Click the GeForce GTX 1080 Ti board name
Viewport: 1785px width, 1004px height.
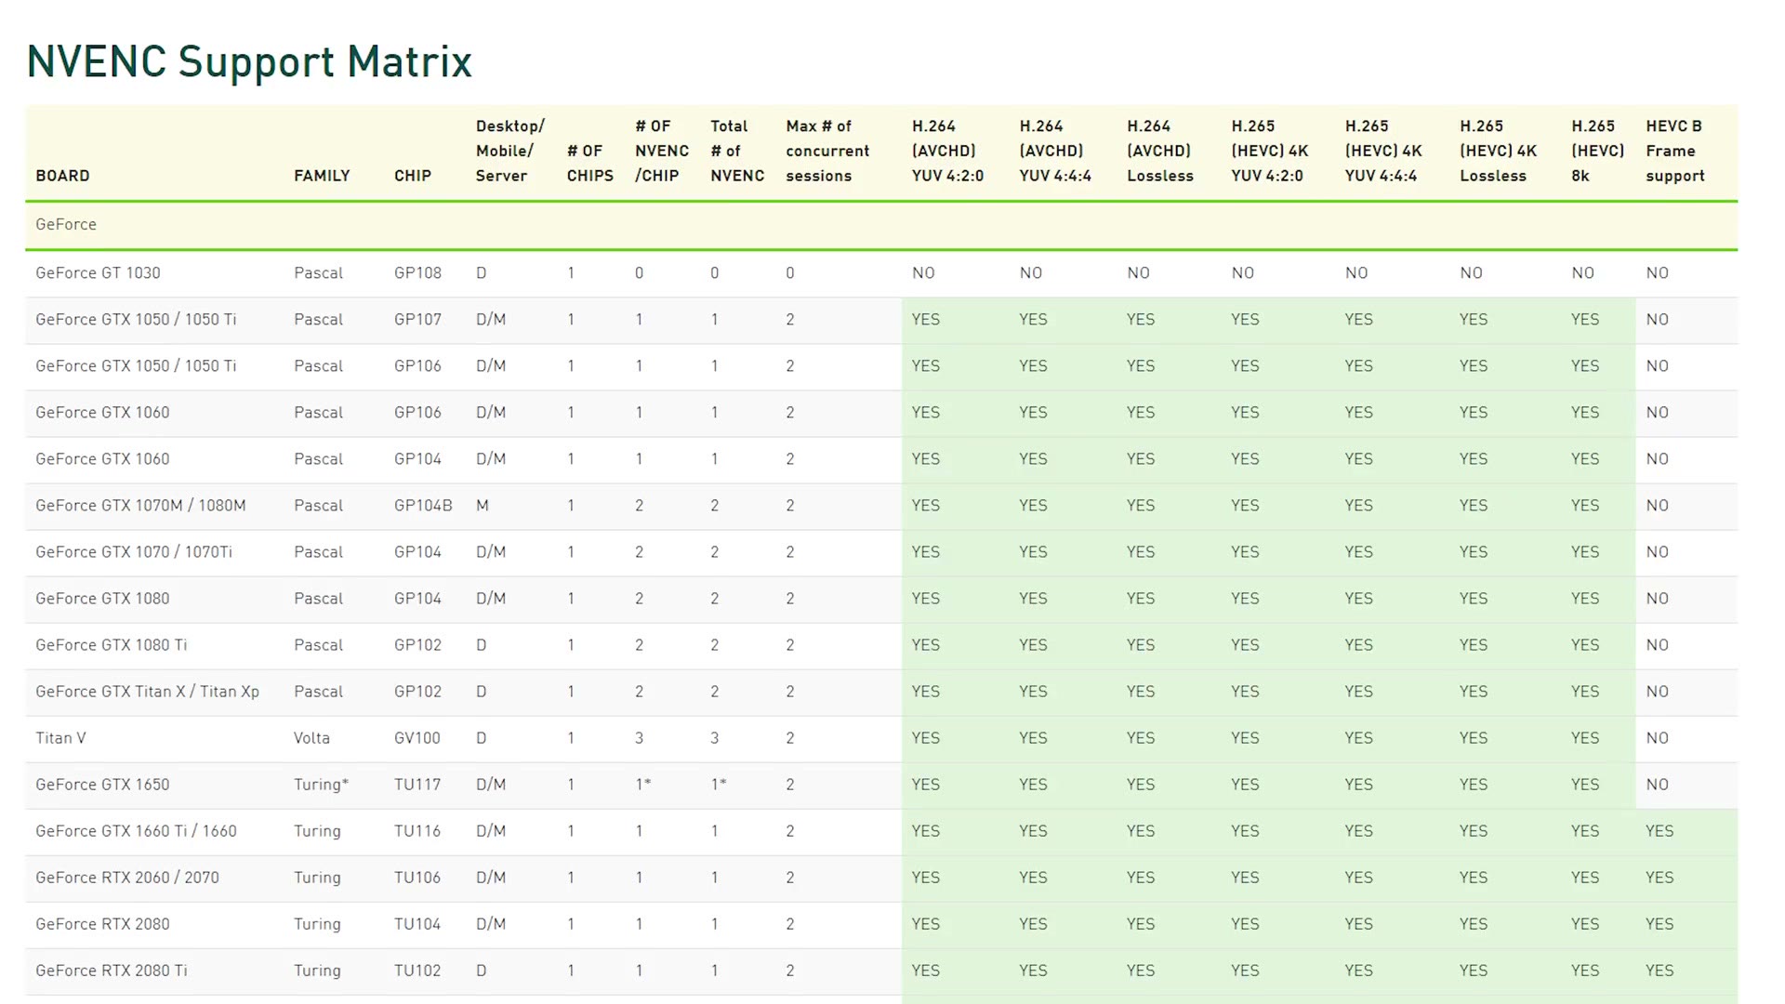click(111, 644)
